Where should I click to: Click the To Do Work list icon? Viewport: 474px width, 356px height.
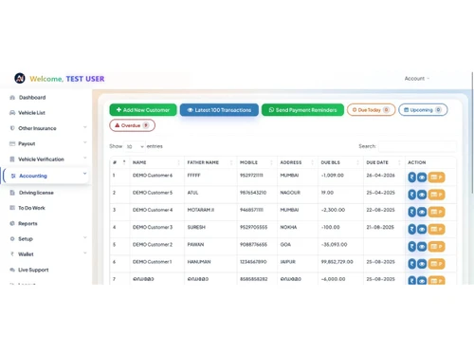pyautogui.click(x=12, y=208)
